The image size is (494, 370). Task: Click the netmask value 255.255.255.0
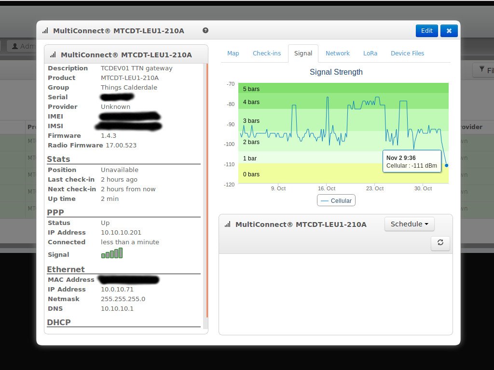(123, 299)
